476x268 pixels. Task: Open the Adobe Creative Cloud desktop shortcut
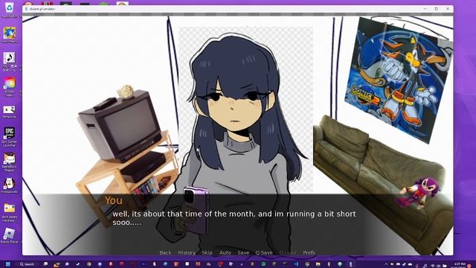click(10, 86)
